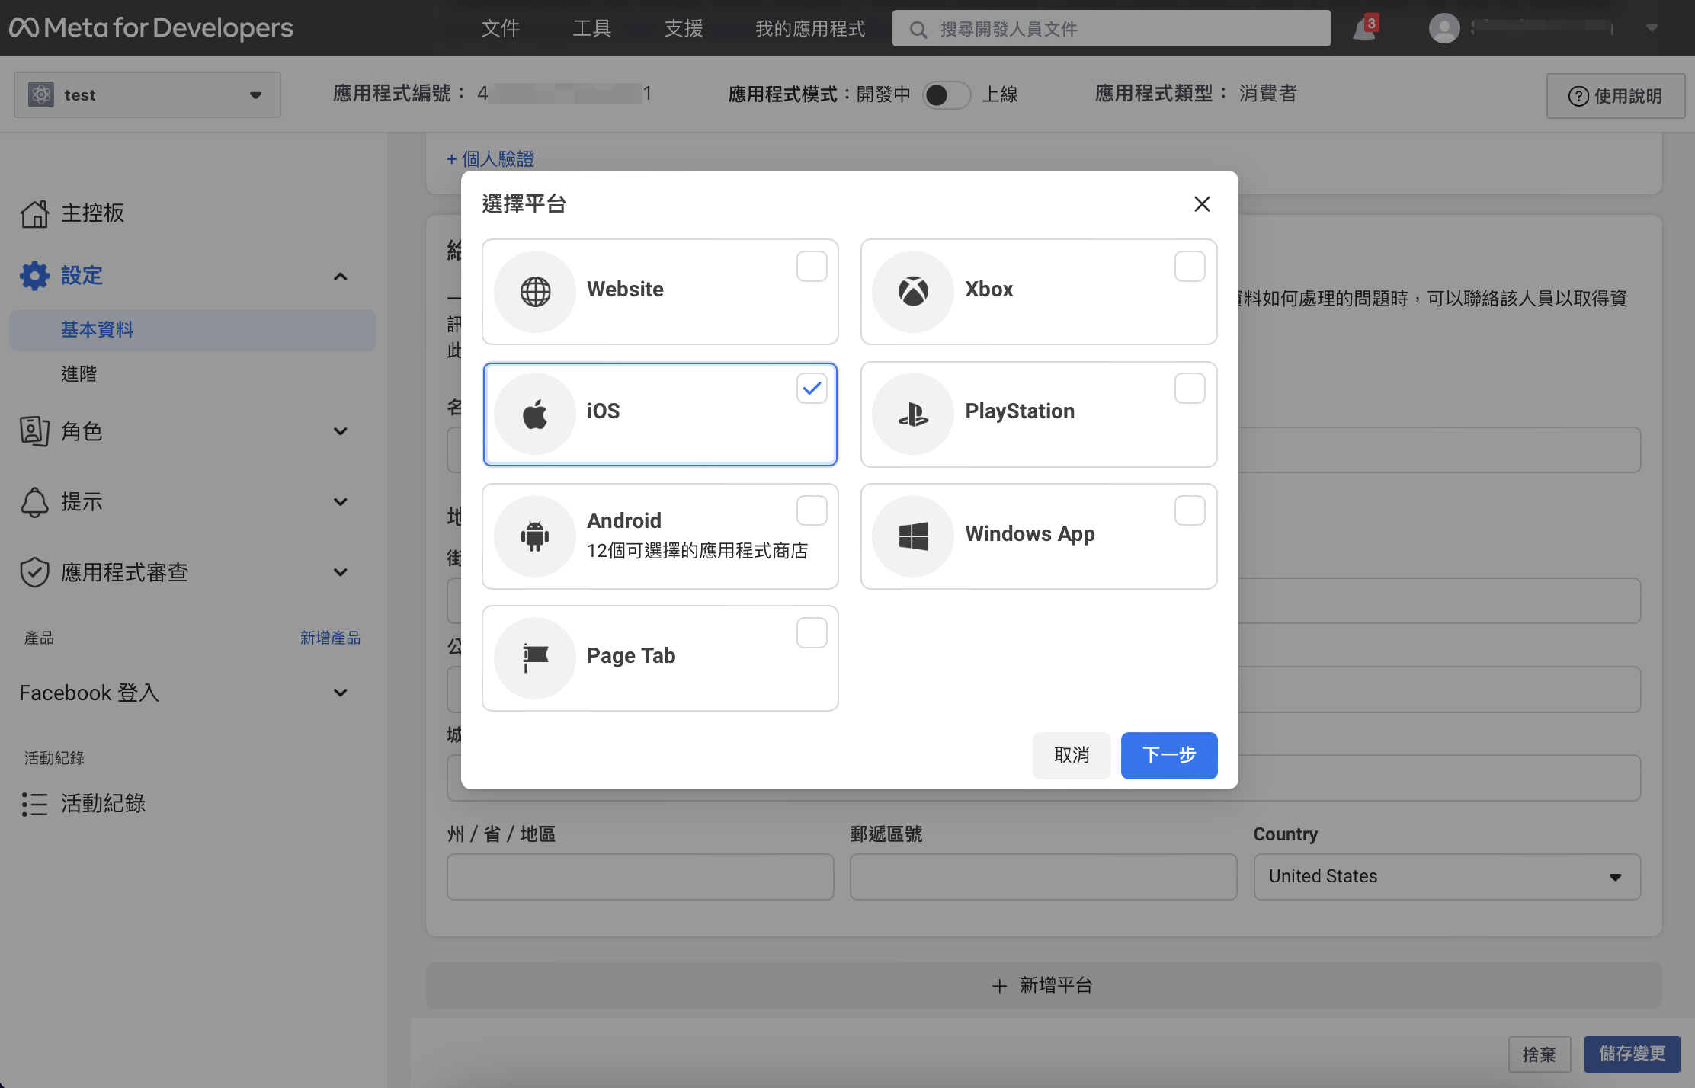The image size is (1695, 1088).
Task: Click the 州 / 省 / 地區 input field
Action: click(x=640, y=877)
